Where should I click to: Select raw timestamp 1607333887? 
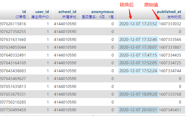click(170, 47)
